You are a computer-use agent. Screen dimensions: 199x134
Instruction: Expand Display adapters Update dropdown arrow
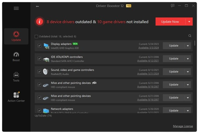(188, 46)
